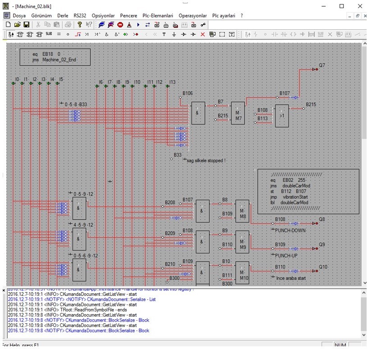Select the red diamond output tool

click(136, 34)
